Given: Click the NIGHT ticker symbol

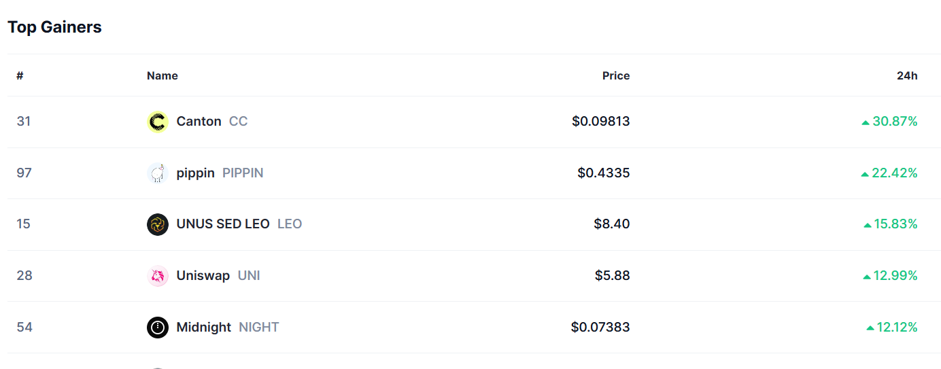Looking at the screenshot, I should click(259, 328).
